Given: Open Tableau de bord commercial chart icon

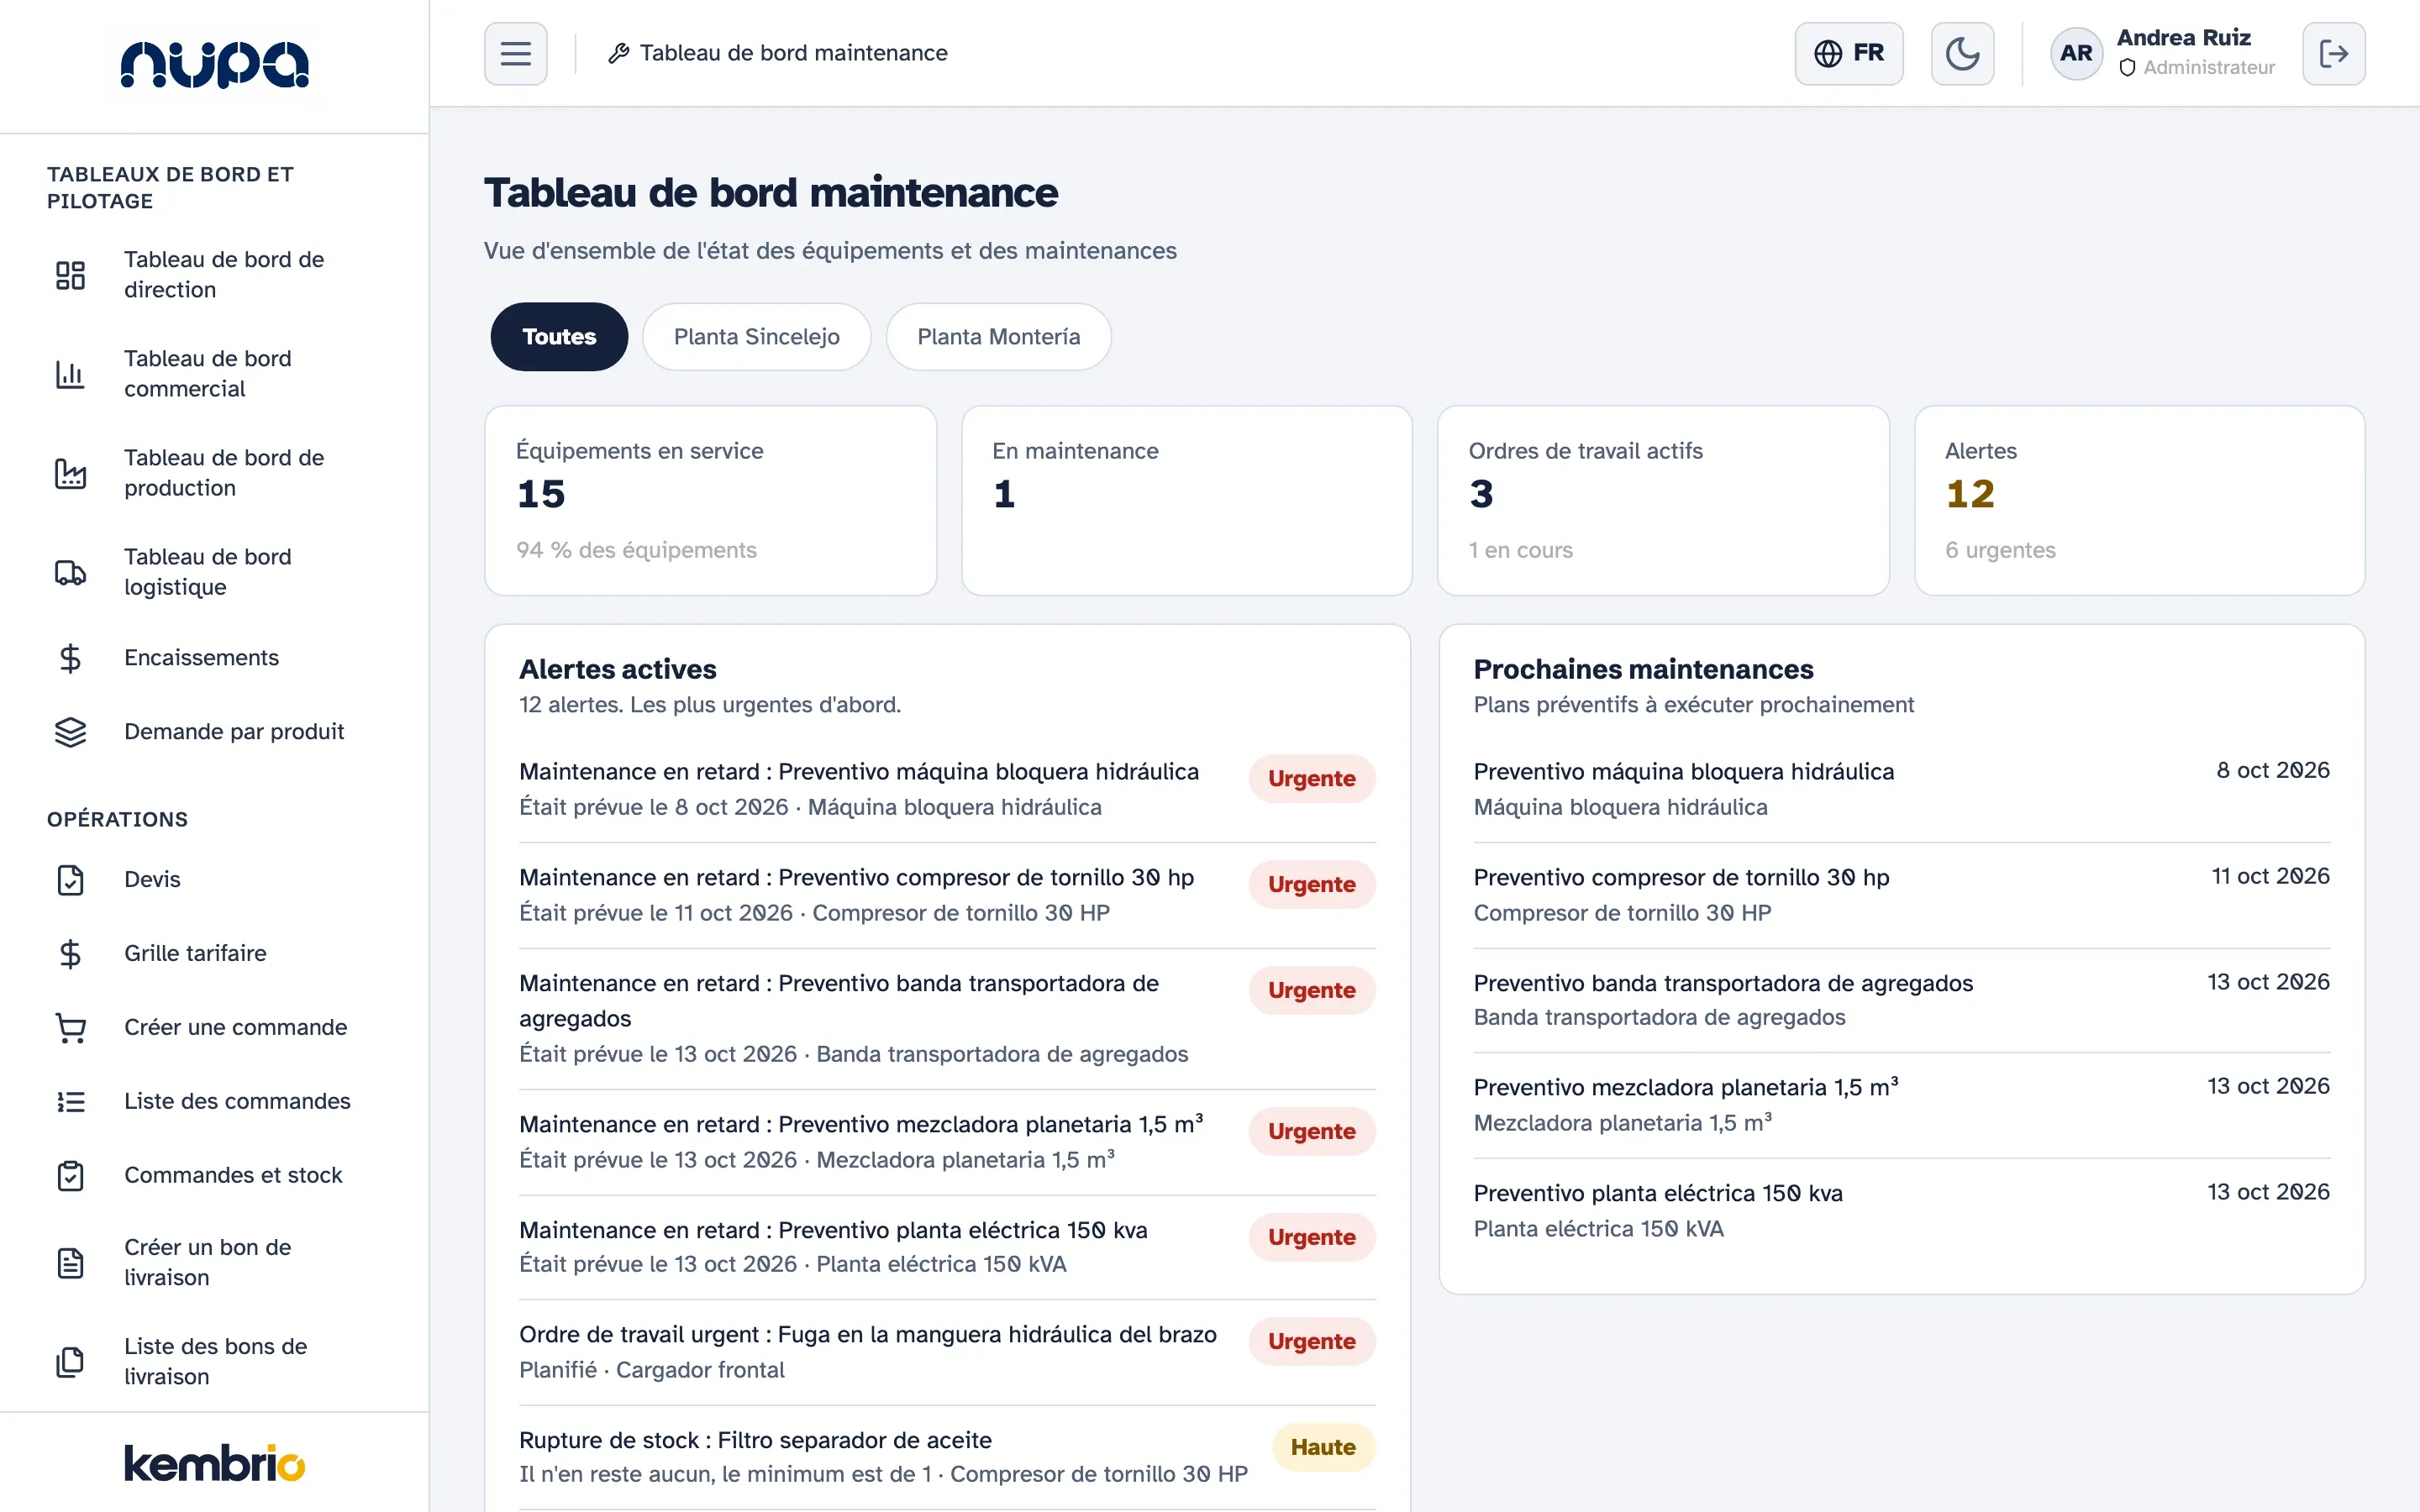Looking at the screenshot, I should (x=70, y=374).
